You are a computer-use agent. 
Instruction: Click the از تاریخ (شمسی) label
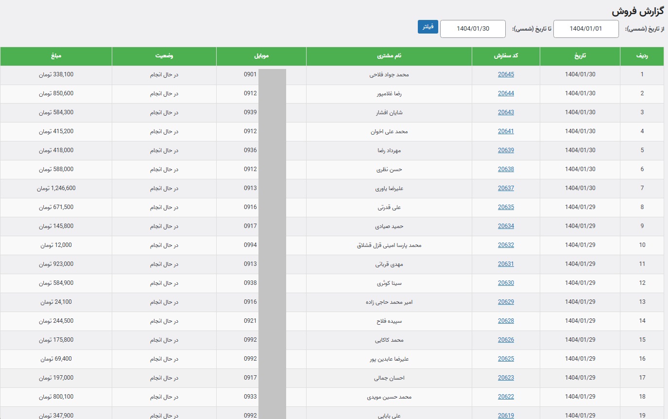[644, 29]
